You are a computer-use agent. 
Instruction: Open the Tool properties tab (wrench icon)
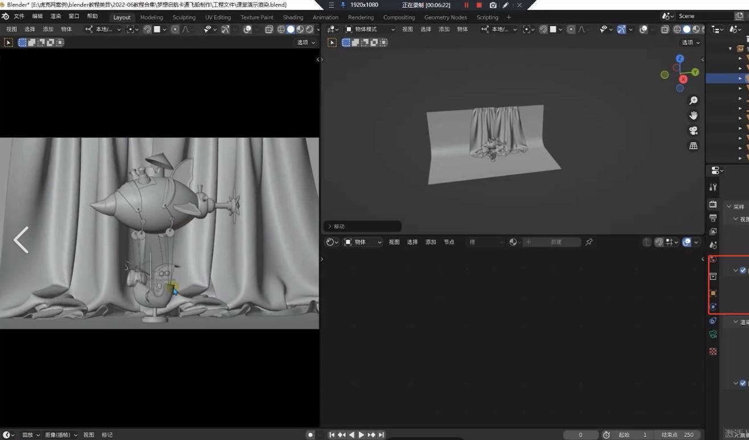point(713,187)
